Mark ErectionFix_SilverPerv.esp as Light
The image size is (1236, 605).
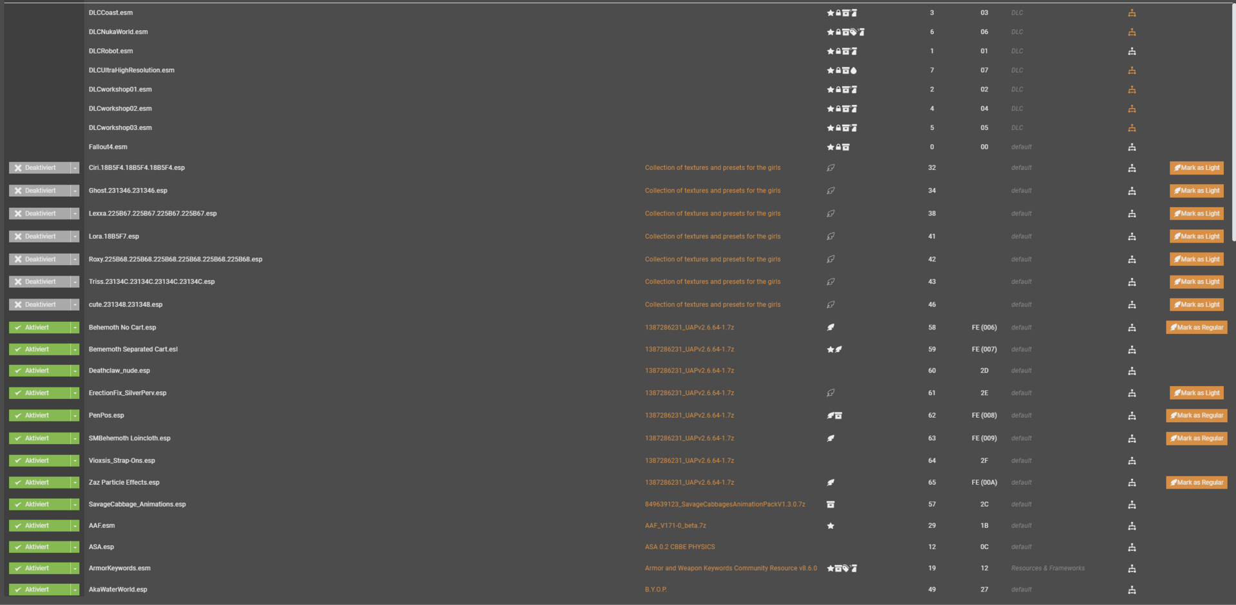(1196, 393)
